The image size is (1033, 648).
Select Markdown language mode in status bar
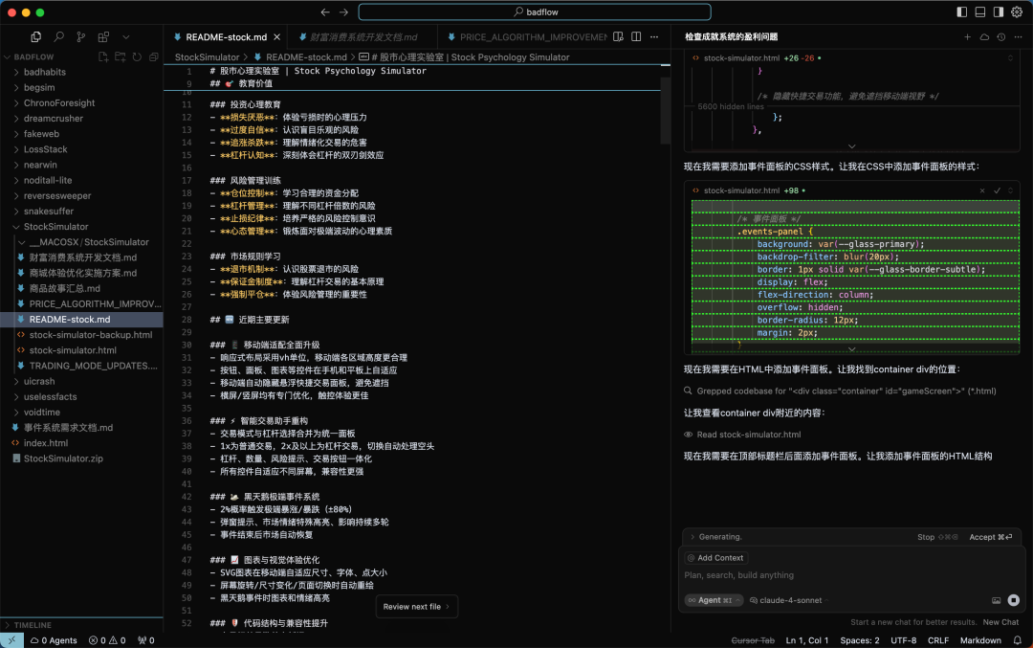(980, 640)
